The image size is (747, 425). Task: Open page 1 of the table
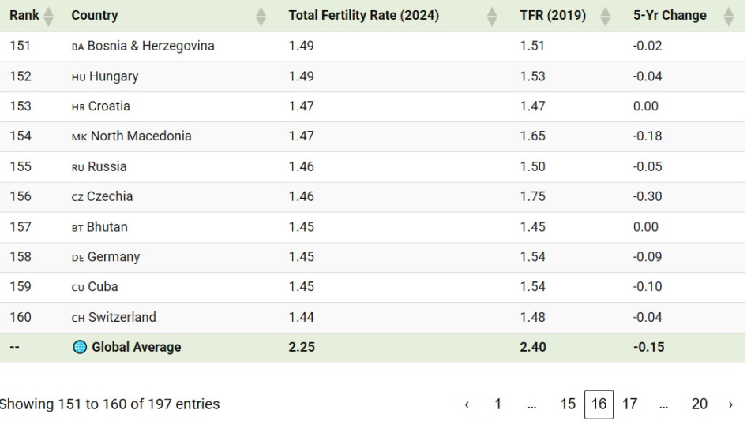coord(497,404)
